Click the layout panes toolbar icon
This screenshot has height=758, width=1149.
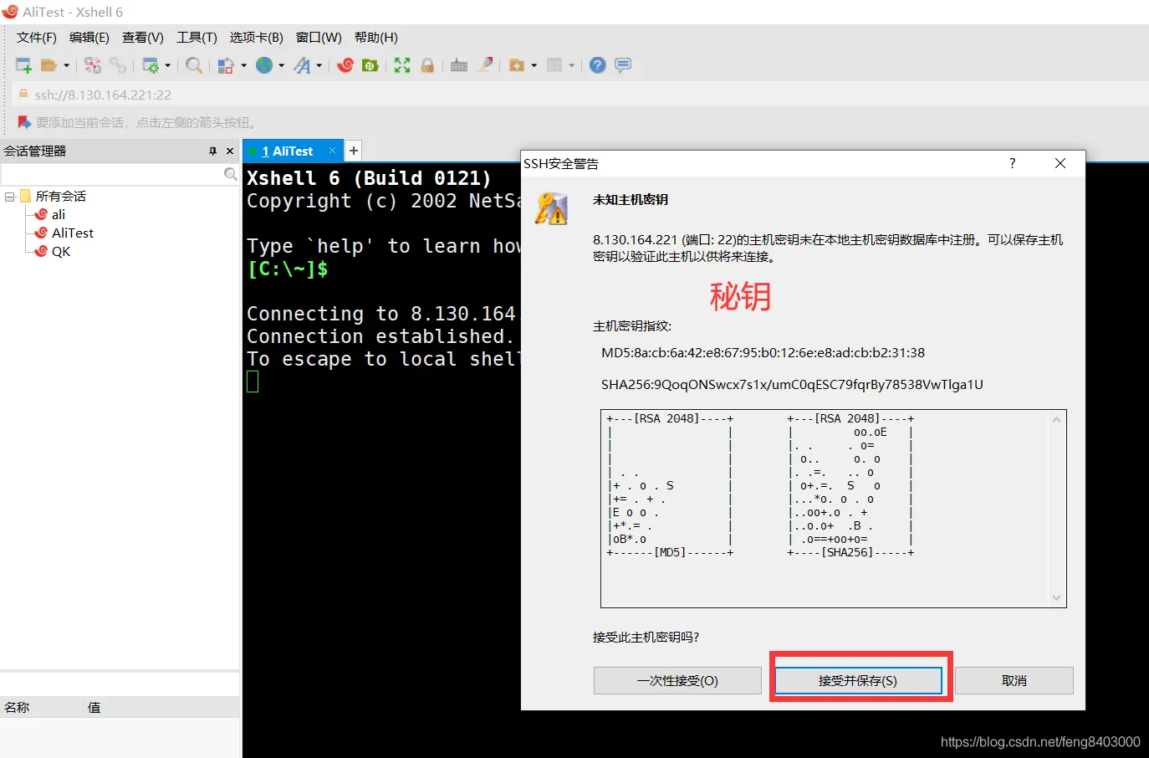pyautogui.click(x=554, y=65)
